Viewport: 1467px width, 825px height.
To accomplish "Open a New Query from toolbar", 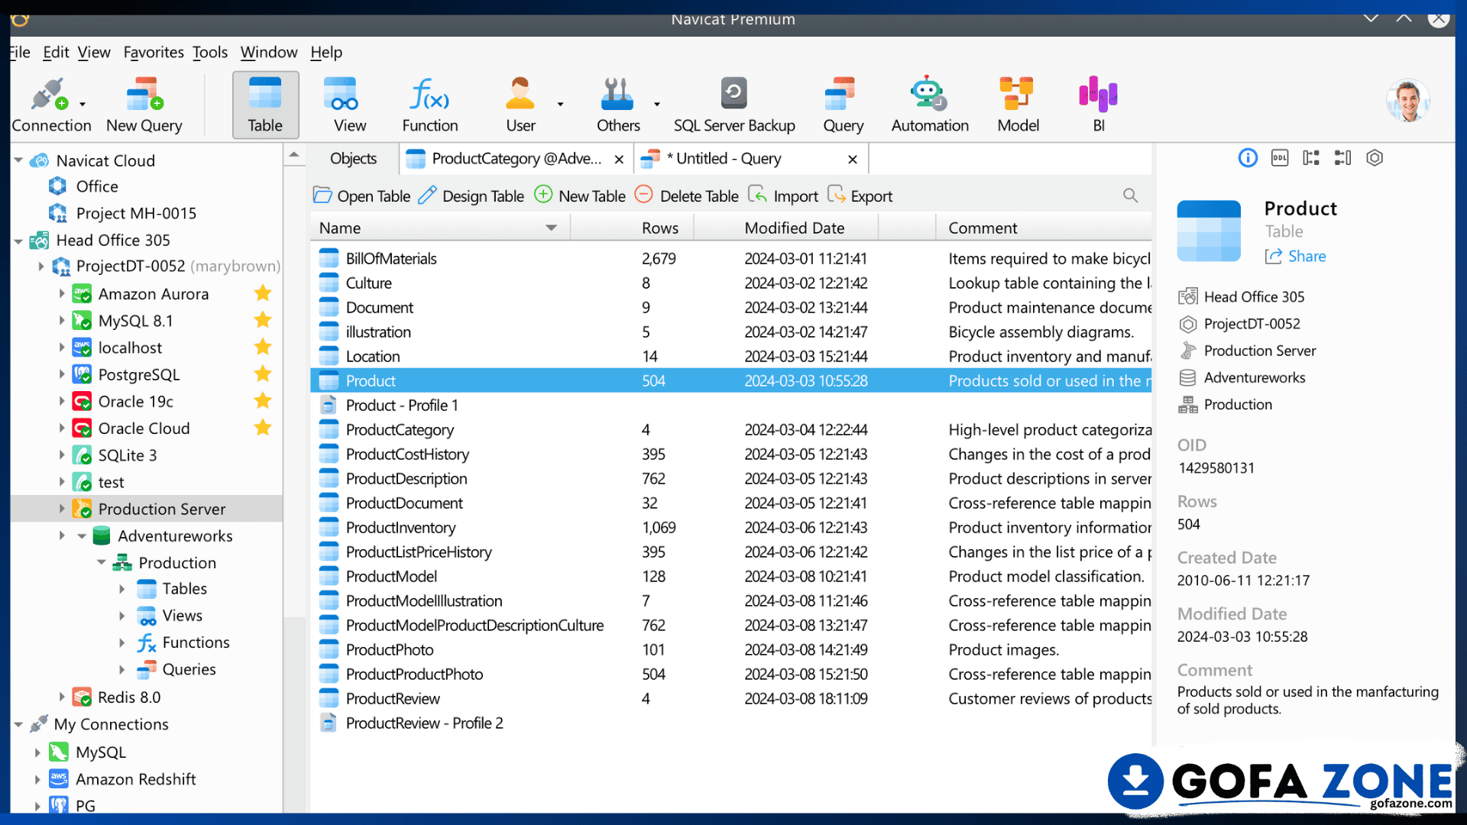I will click(144, 105).
